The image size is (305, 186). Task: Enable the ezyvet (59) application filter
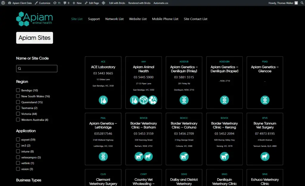[x=18, y=139]
